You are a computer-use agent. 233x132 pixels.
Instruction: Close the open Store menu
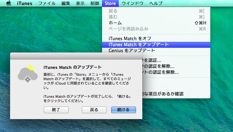point(110,3)
